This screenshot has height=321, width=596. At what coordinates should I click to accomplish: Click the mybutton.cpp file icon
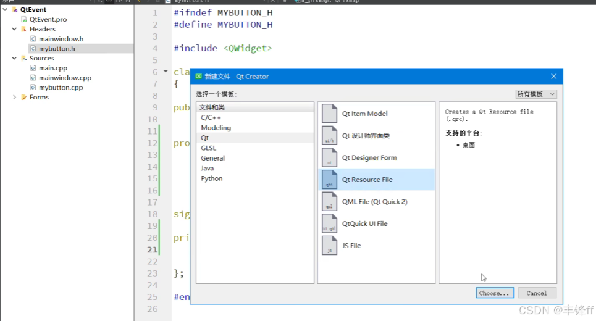(x=33, y=88)
